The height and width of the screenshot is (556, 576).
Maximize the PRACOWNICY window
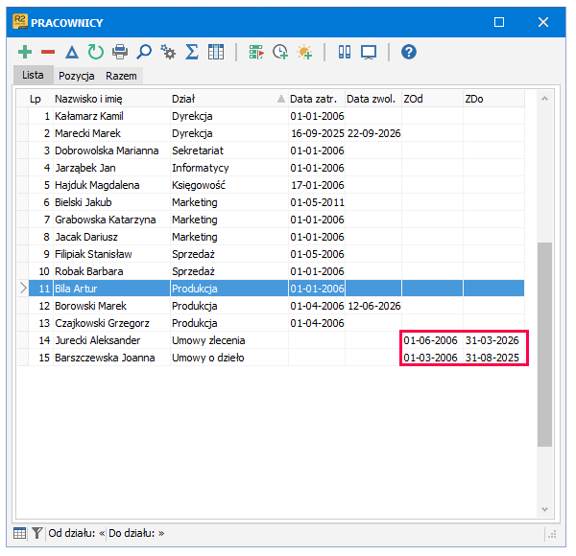(499, 22)
